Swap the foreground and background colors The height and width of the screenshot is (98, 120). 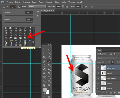49,88
